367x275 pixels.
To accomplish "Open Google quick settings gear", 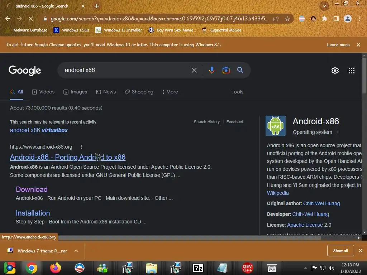I will 335,71.
